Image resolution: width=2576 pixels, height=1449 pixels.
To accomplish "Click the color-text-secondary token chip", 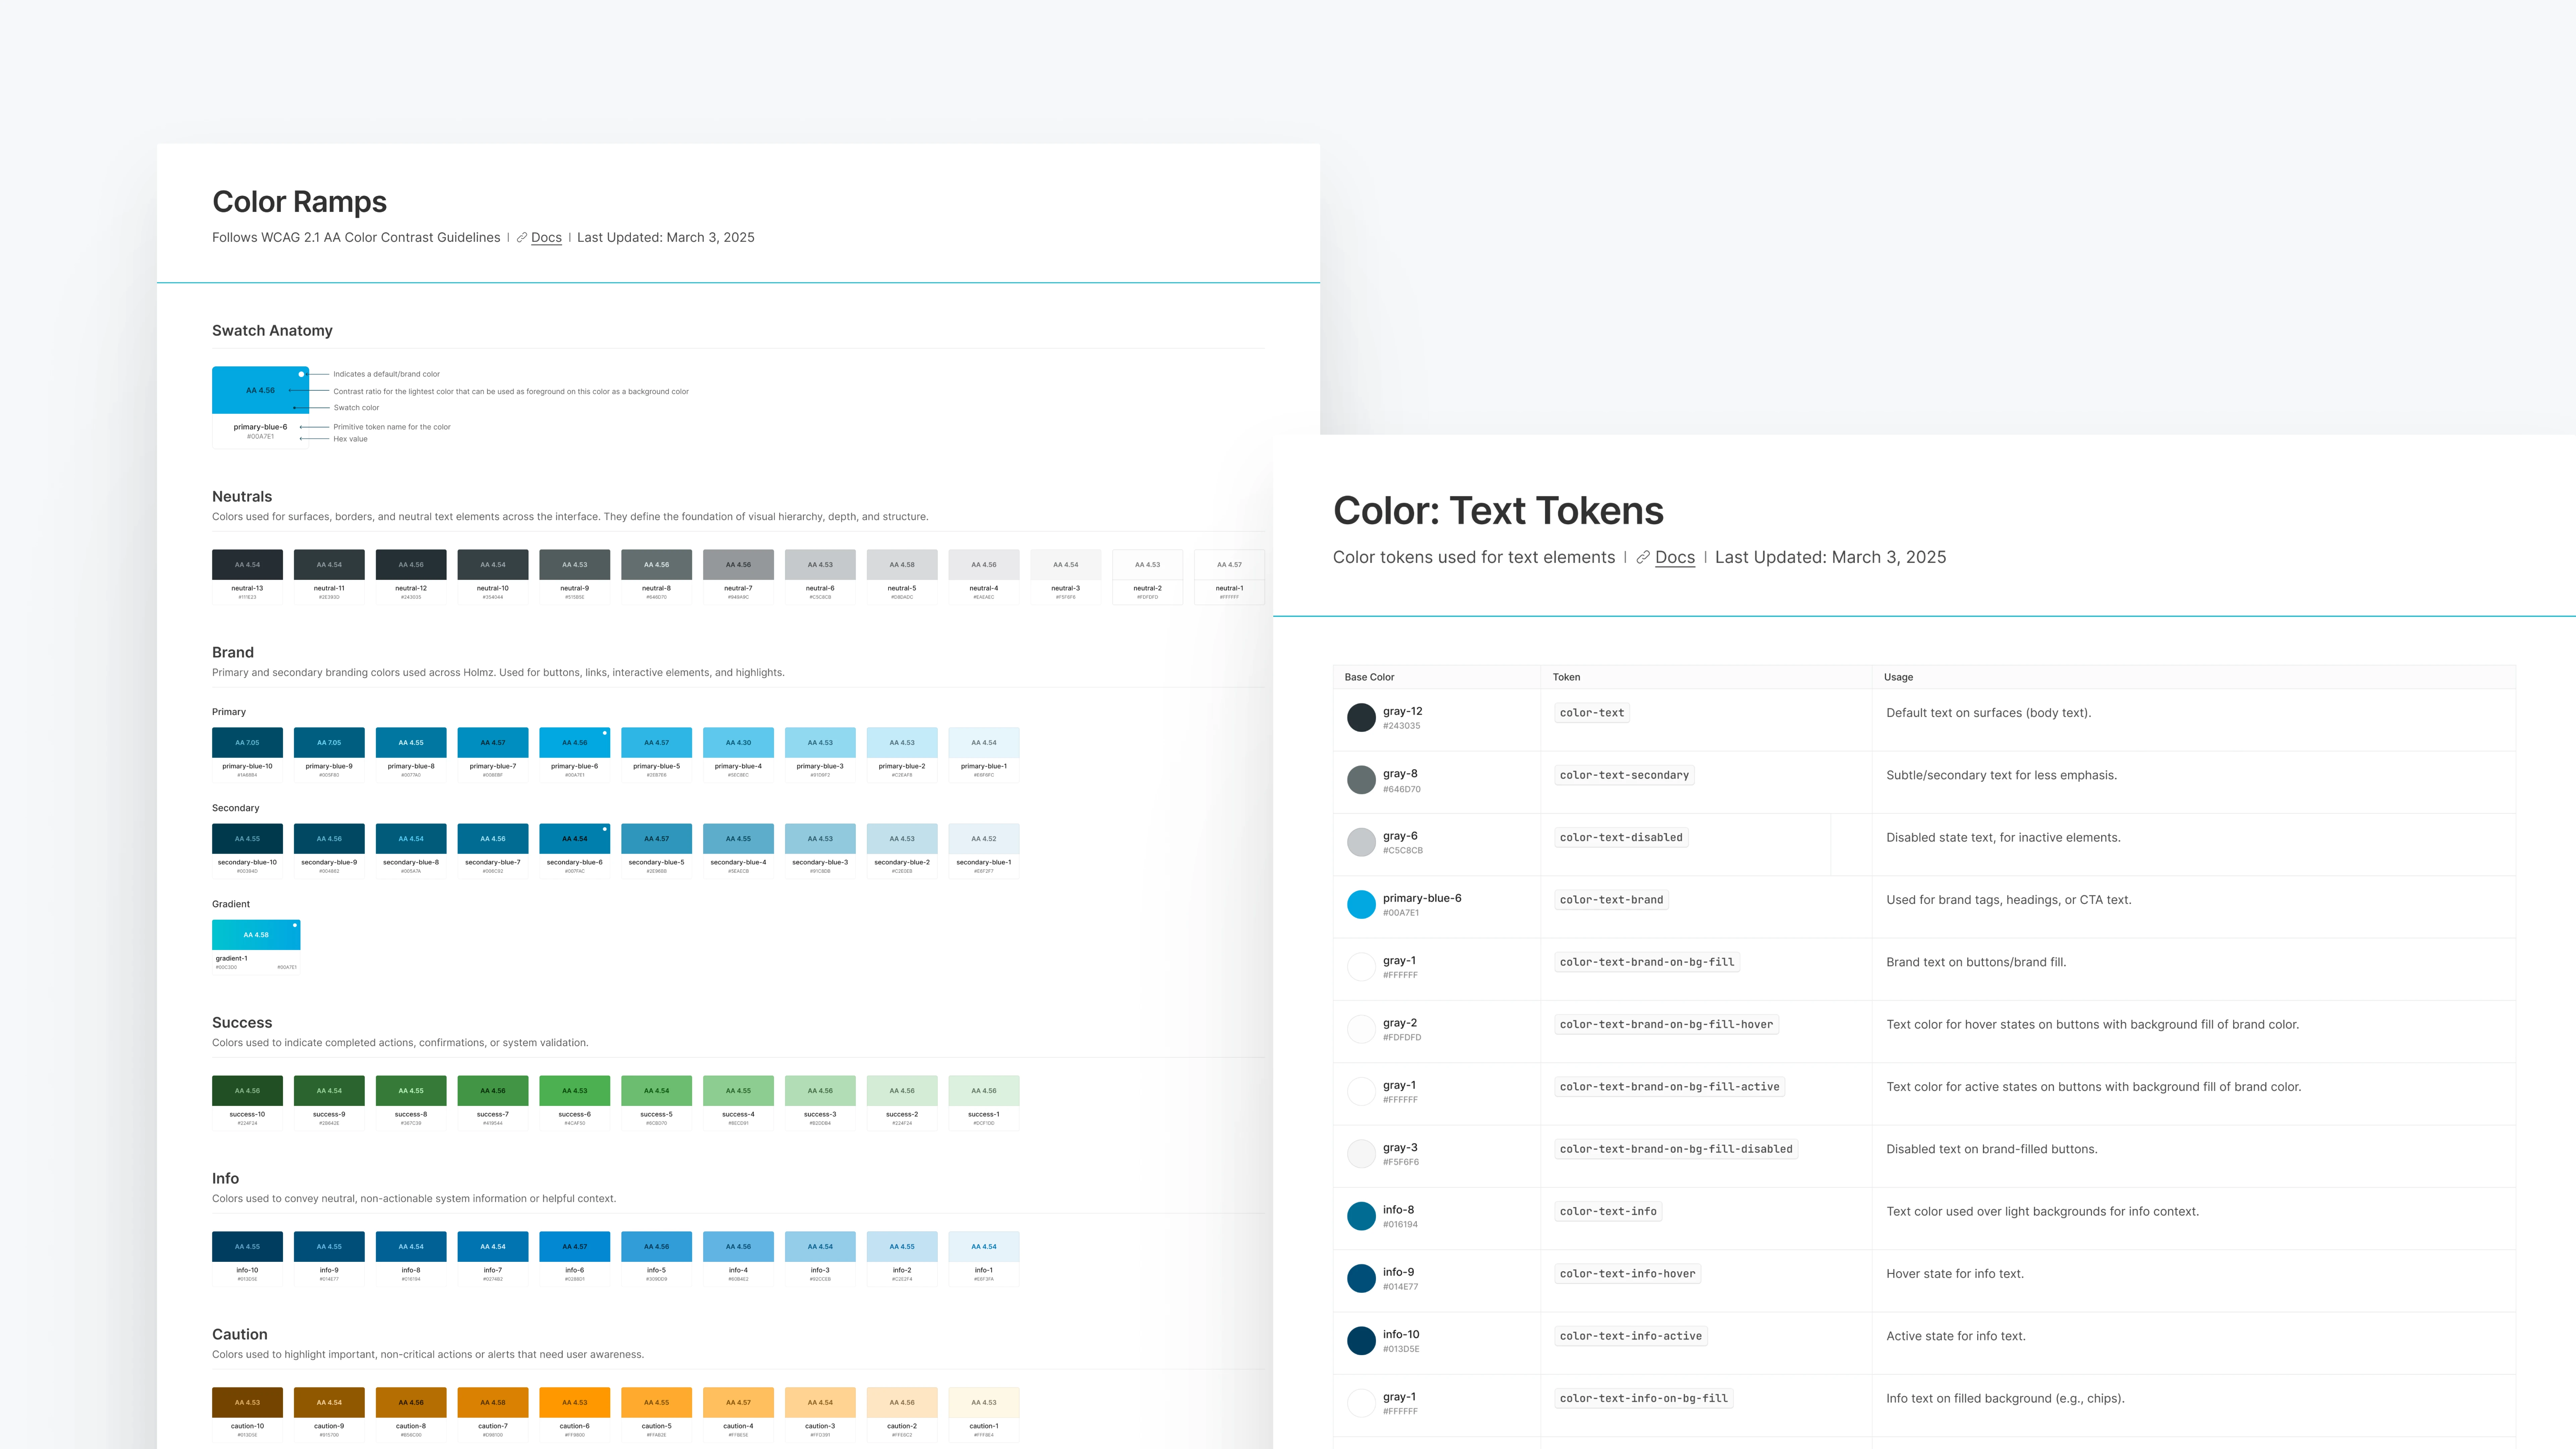I will [1624, 775].
